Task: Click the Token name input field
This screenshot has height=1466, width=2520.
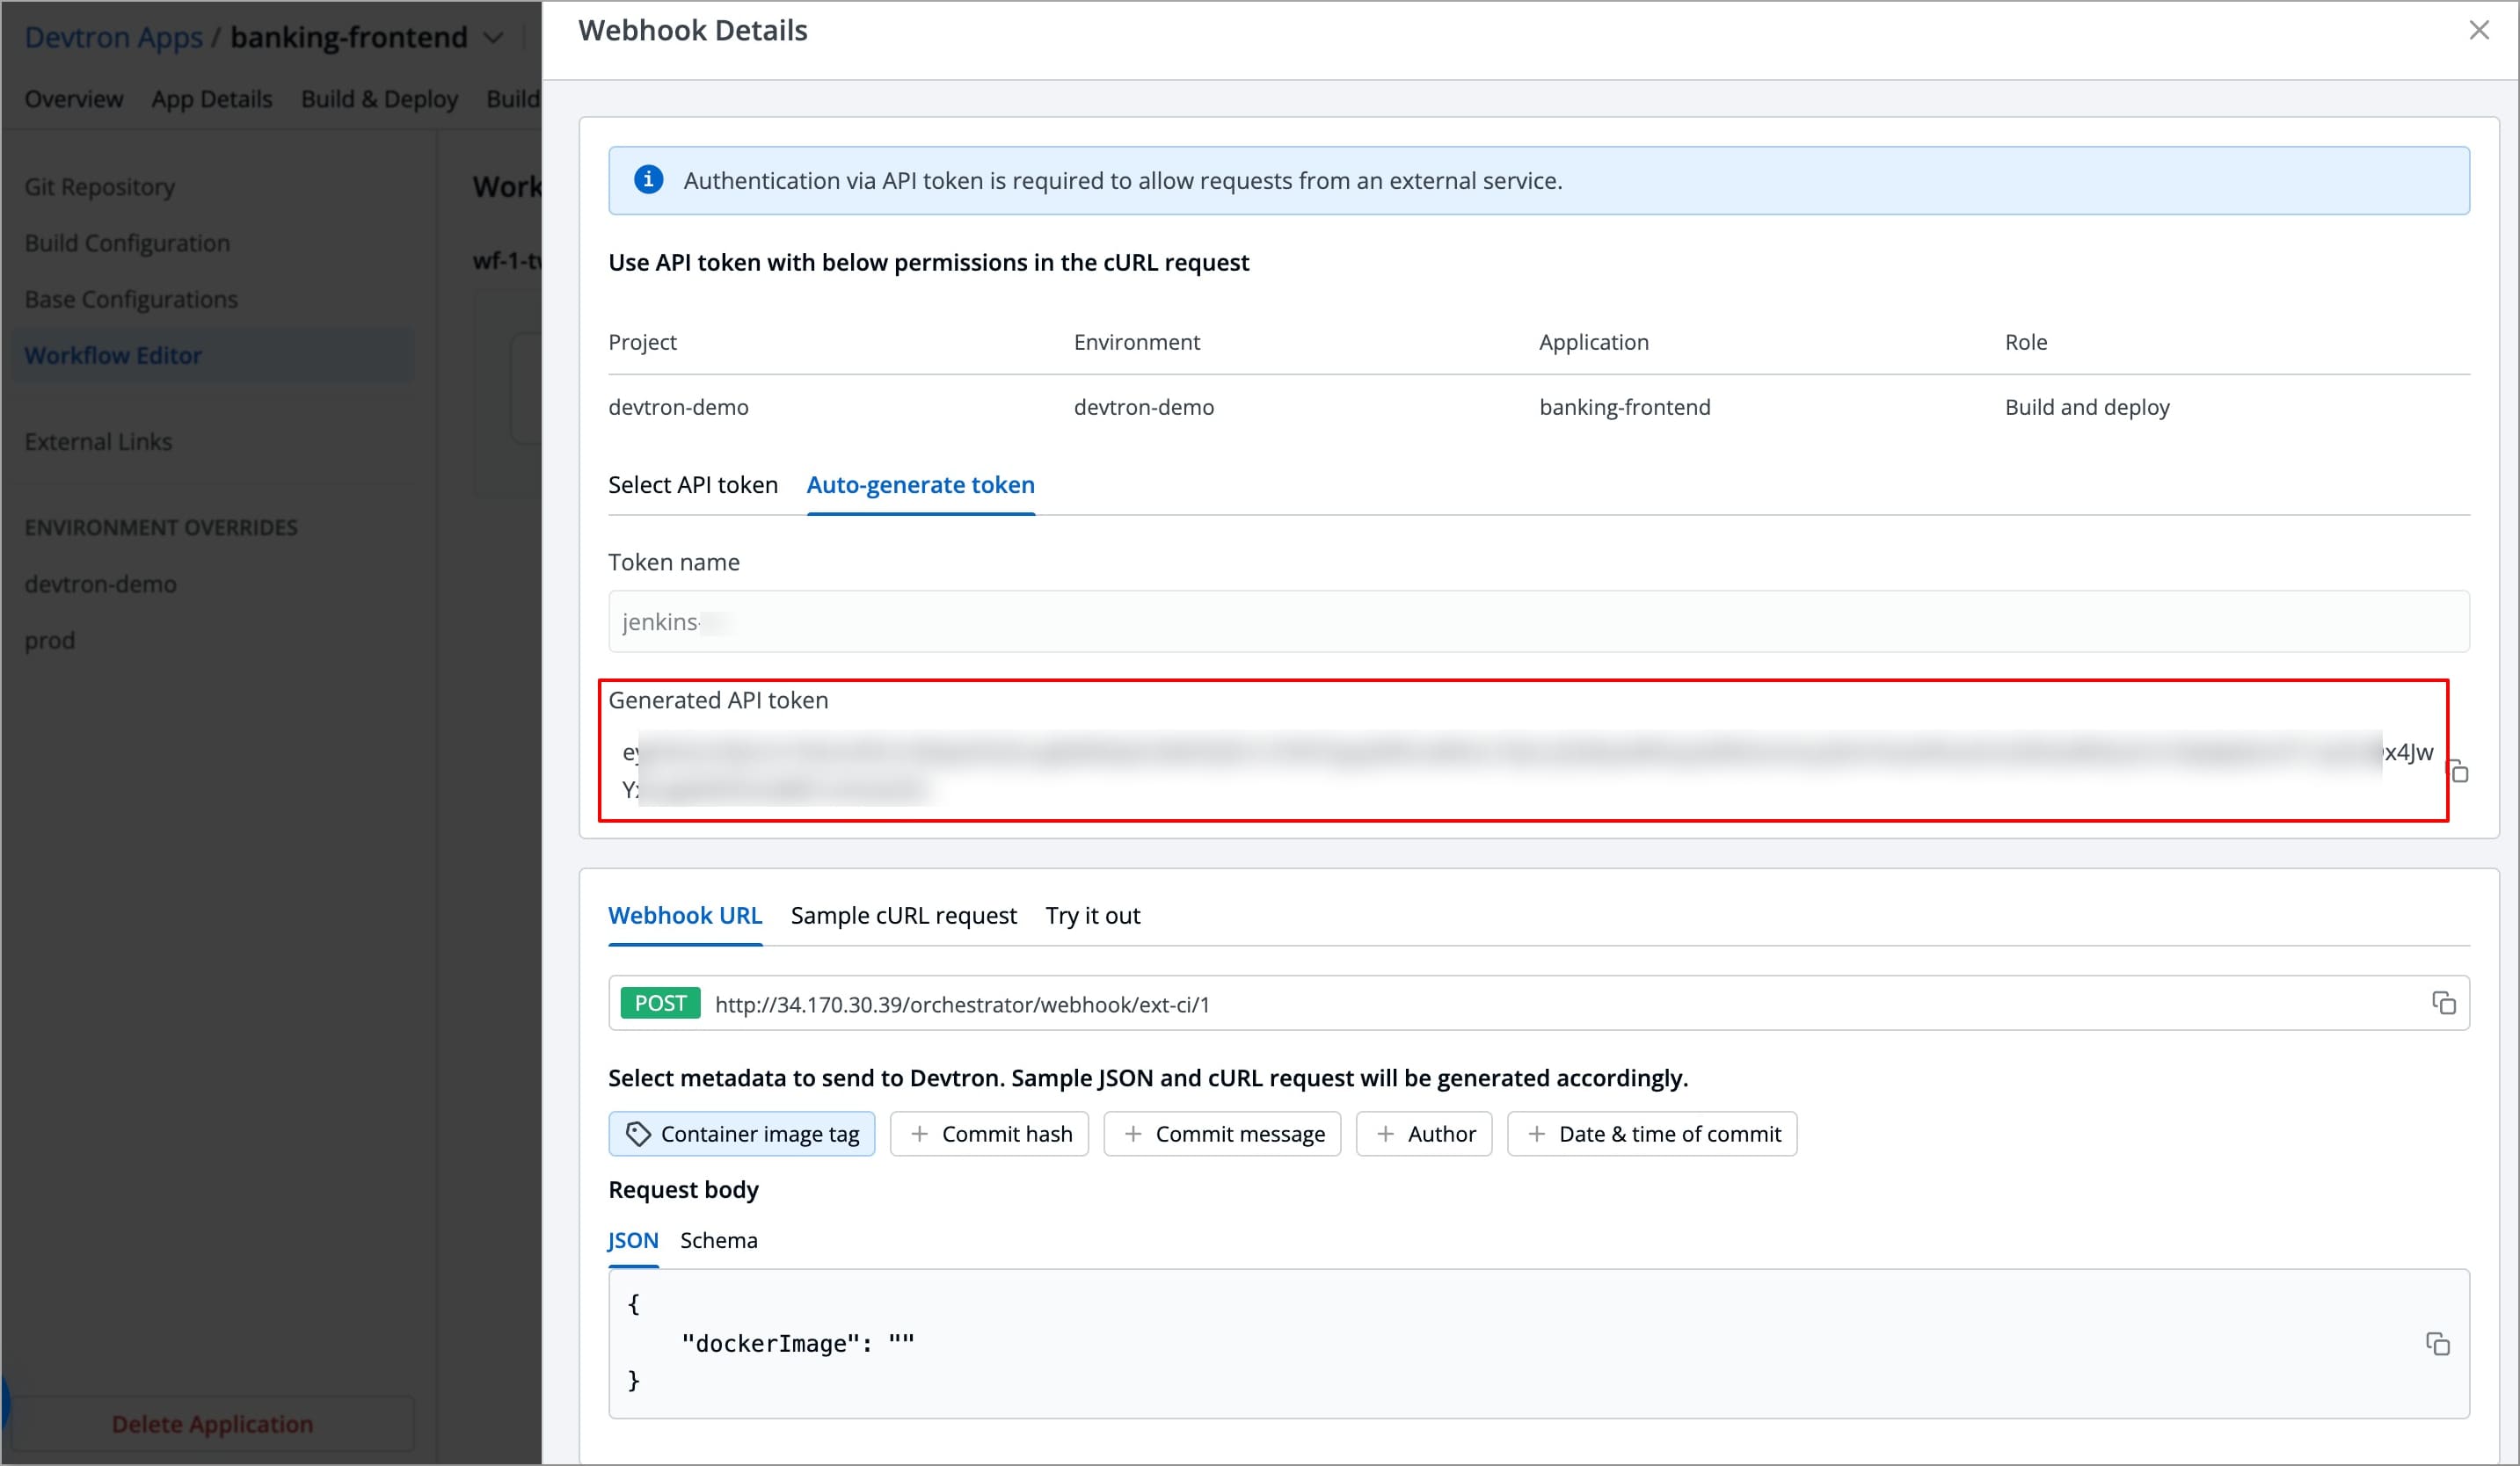Action: 1538,621
